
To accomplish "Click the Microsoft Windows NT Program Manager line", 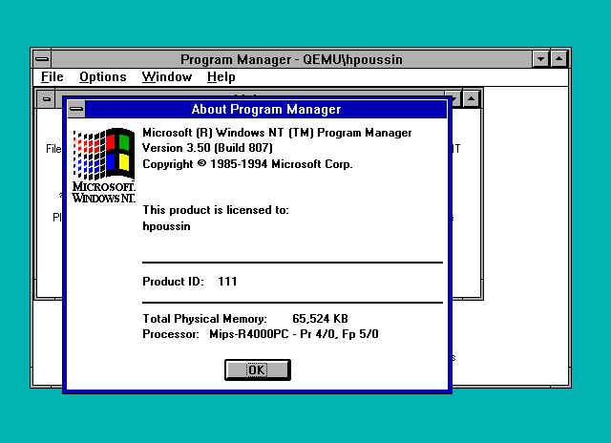I will tap(277, 133).
